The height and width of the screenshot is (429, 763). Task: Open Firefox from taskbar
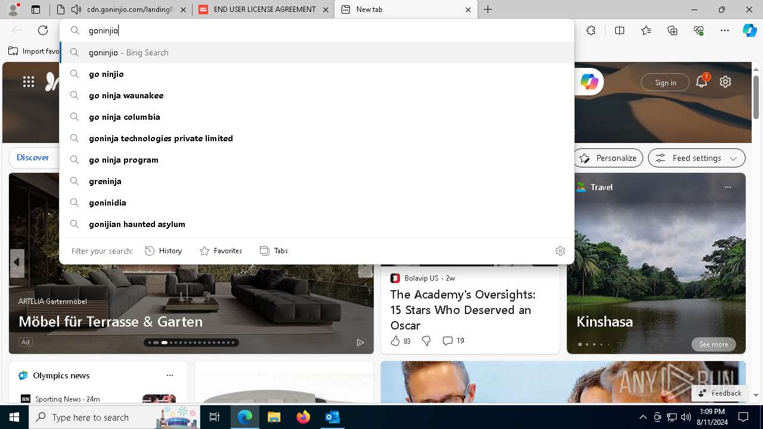coord(303,417)
